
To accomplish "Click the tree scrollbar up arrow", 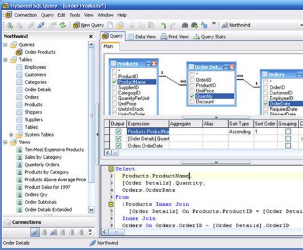I will click(91, 45).
